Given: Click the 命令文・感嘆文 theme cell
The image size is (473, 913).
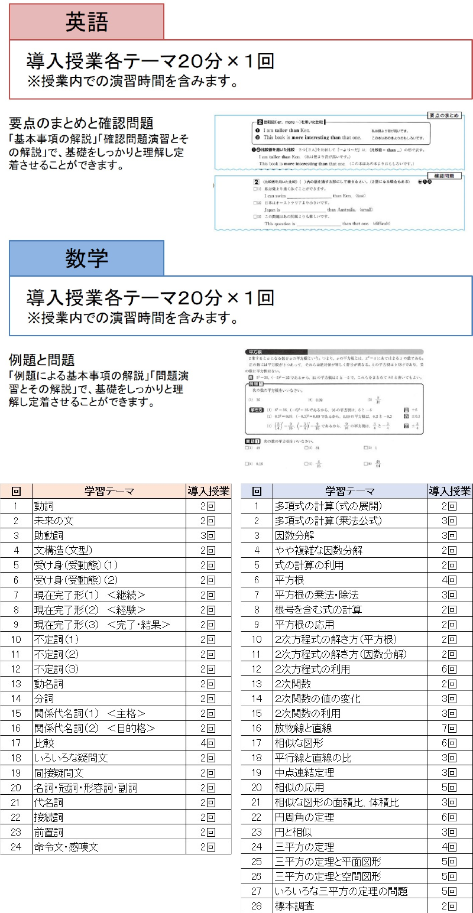Looking at the screenshot, I should pyautogui.click(x=109, y=847).
